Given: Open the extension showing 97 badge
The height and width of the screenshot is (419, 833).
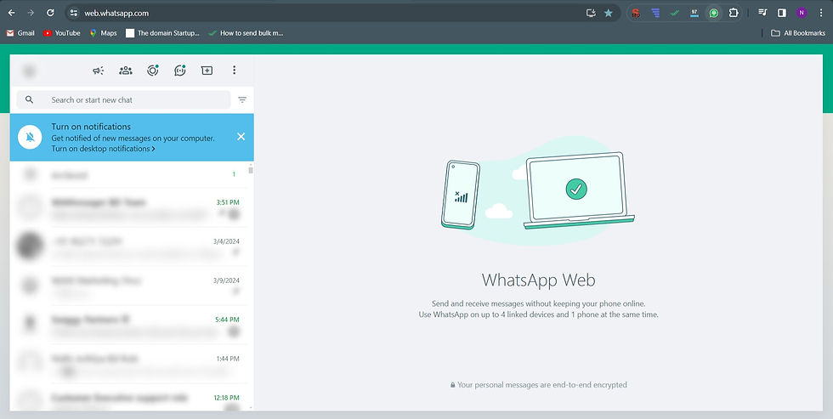Looking at the screenshot, I should (694, 13).
